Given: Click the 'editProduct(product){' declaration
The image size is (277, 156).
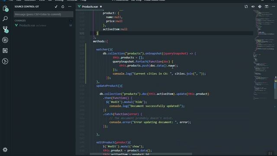Looking at the screenshot, I should pos(113,143).
